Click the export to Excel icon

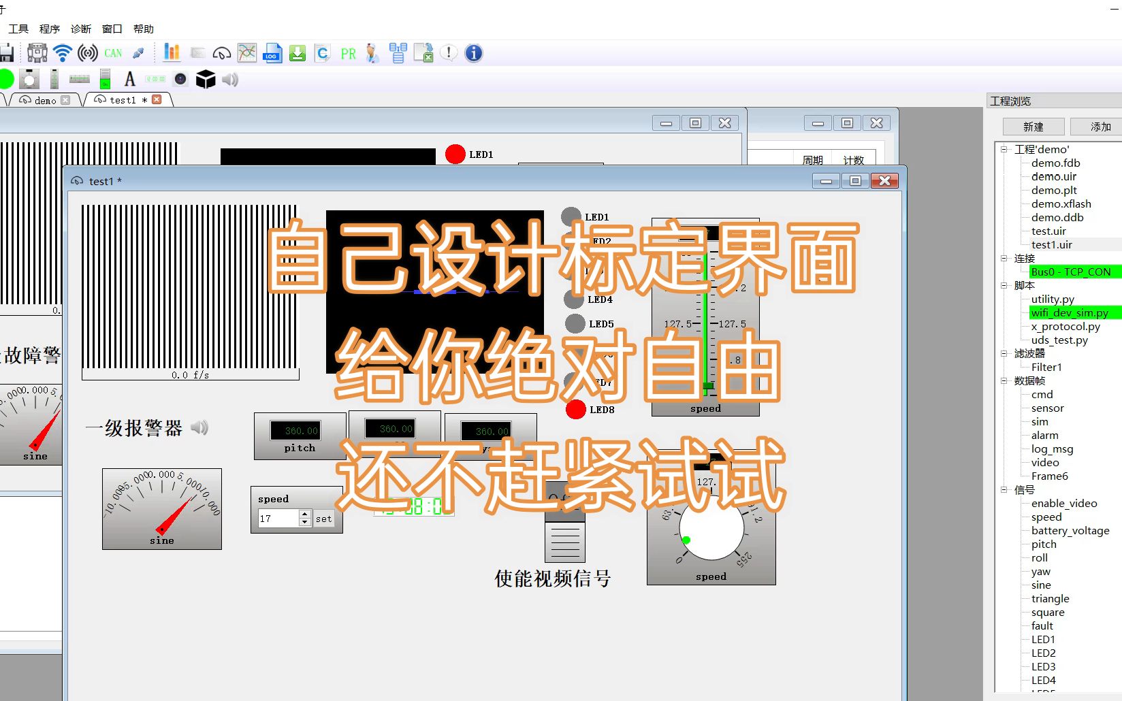[423, 52]
